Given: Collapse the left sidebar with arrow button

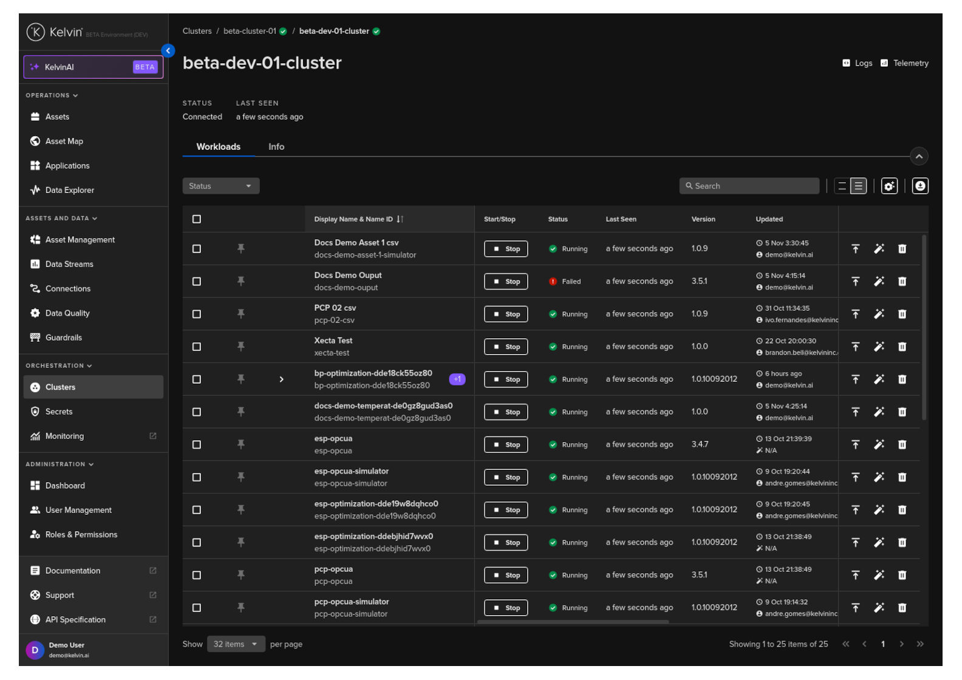Looking at the screenshot, I should point(168,51).
